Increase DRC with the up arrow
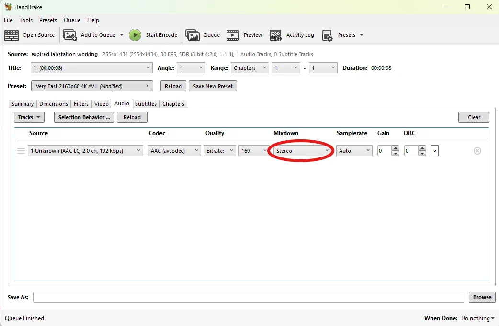 pyautogui.click(x=422, y=148)
